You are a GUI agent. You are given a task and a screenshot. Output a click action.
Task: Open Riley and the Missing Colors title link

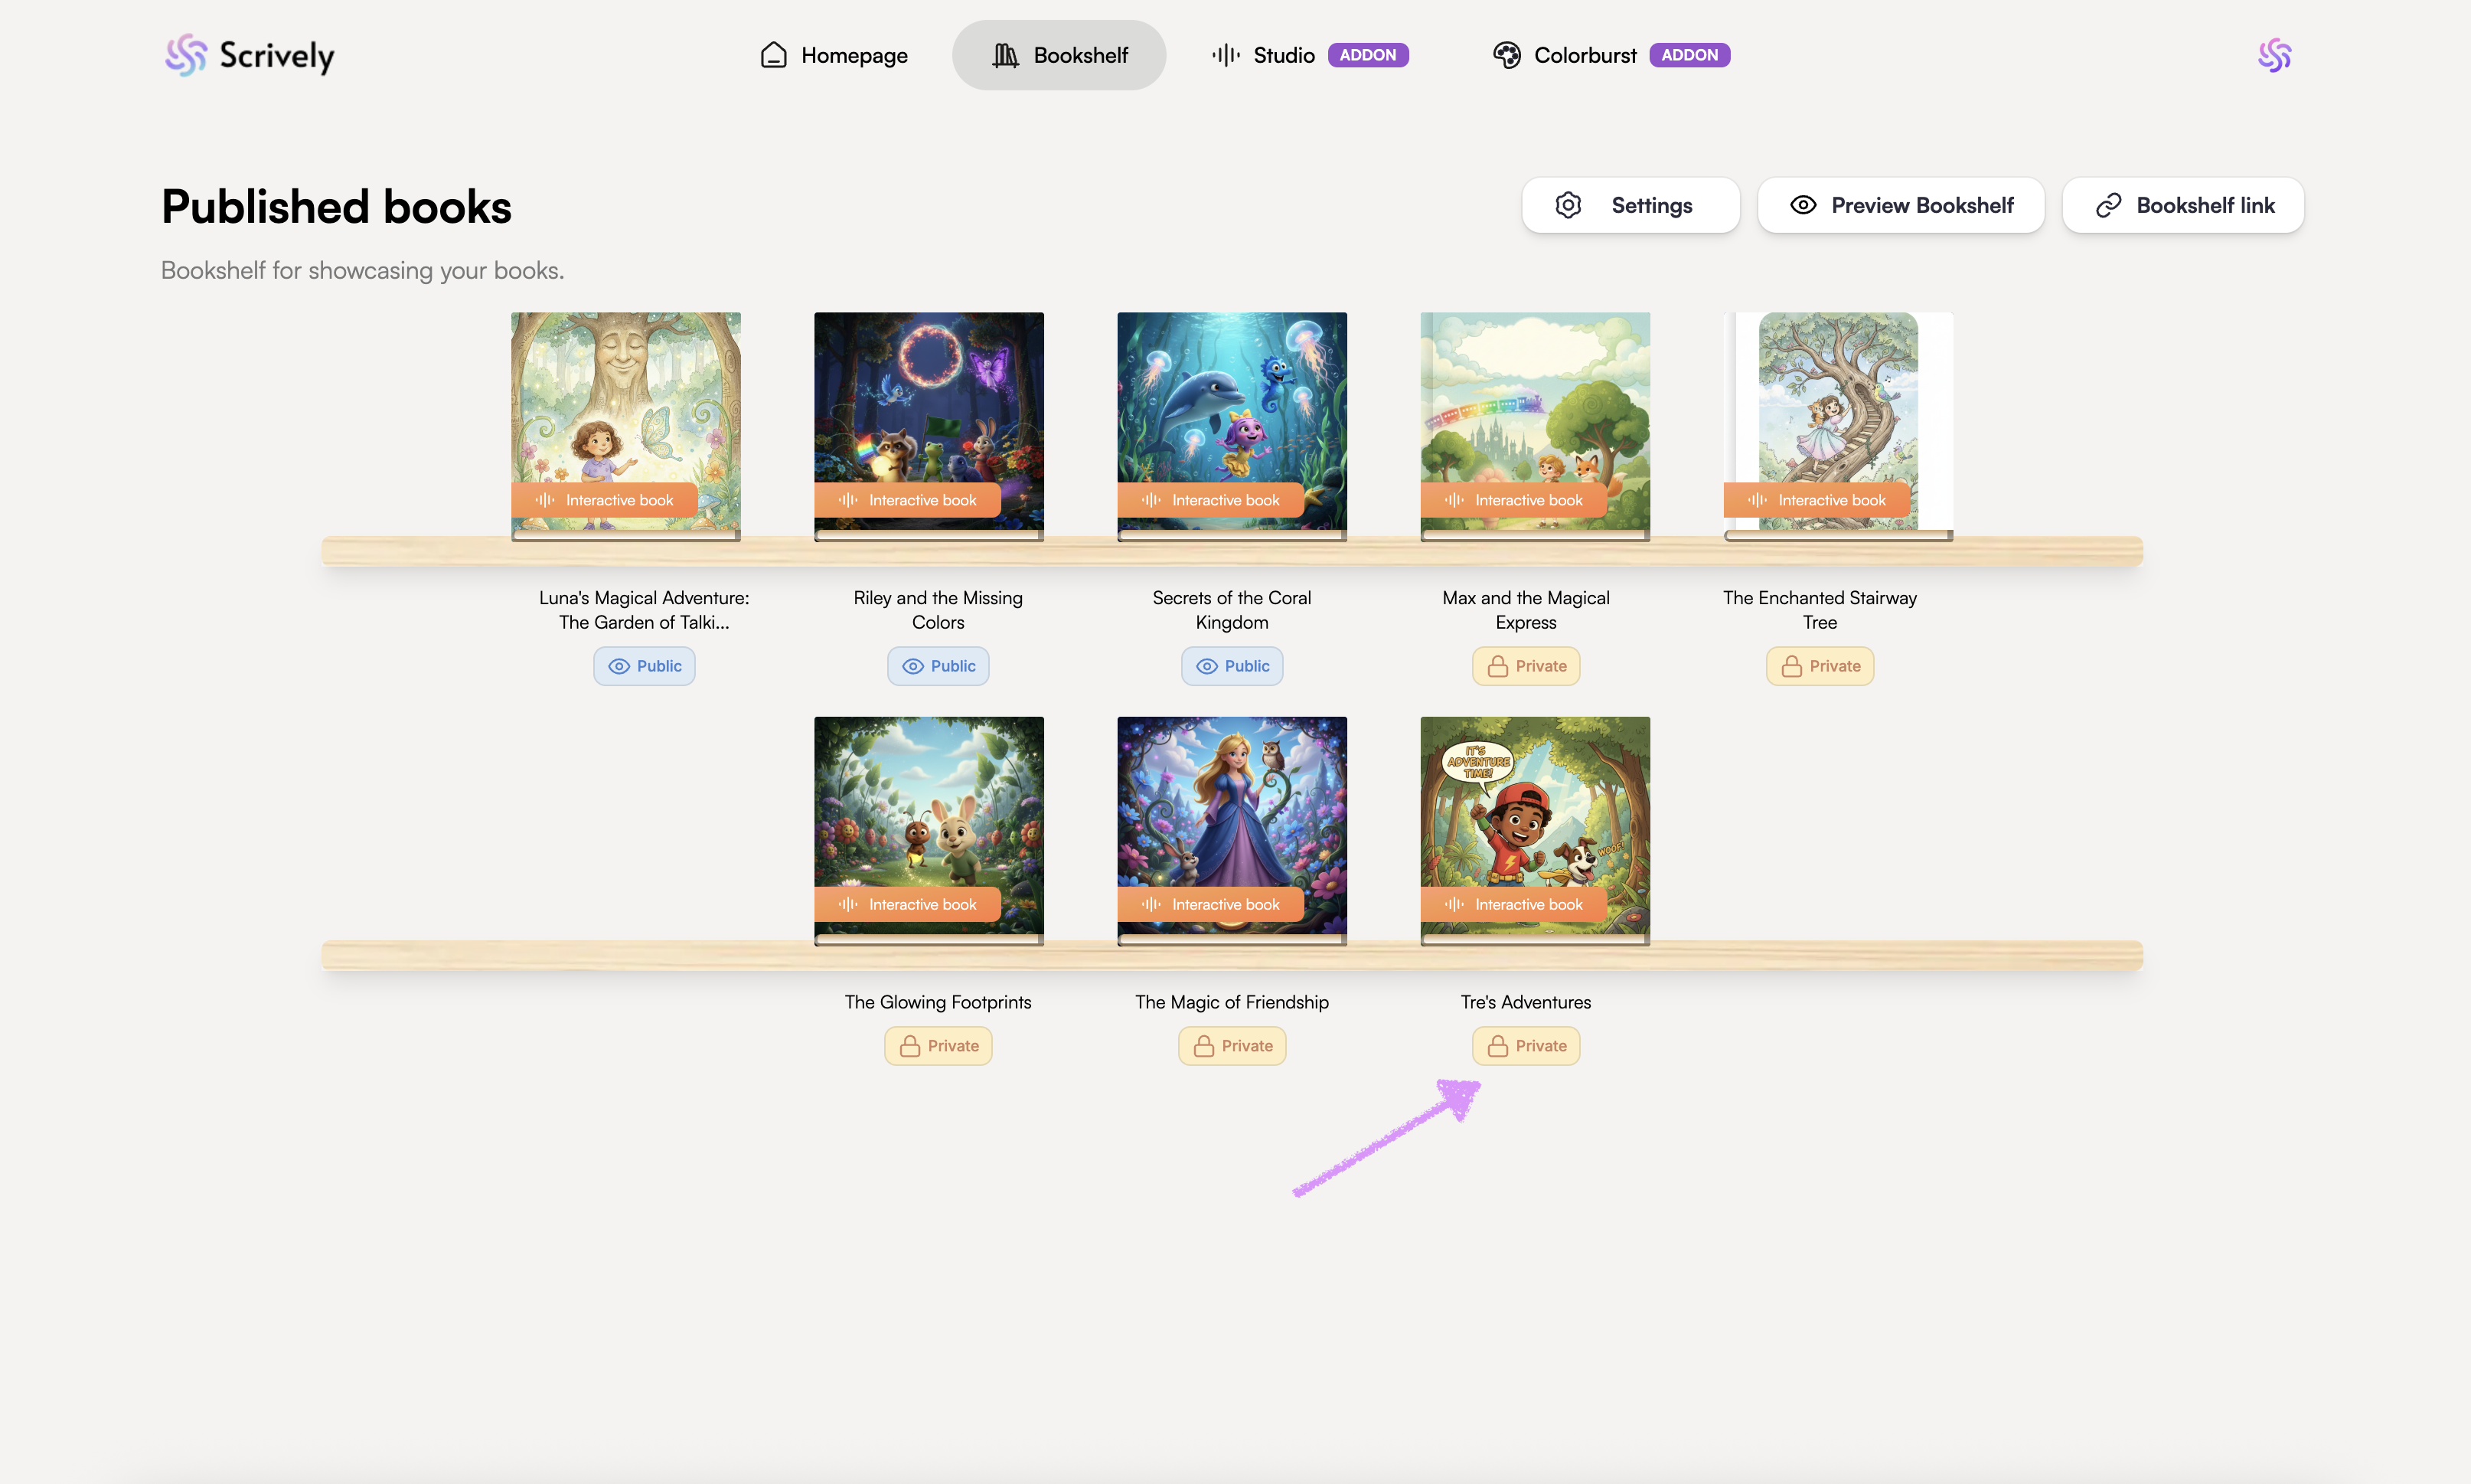click(x=938, y=610)
